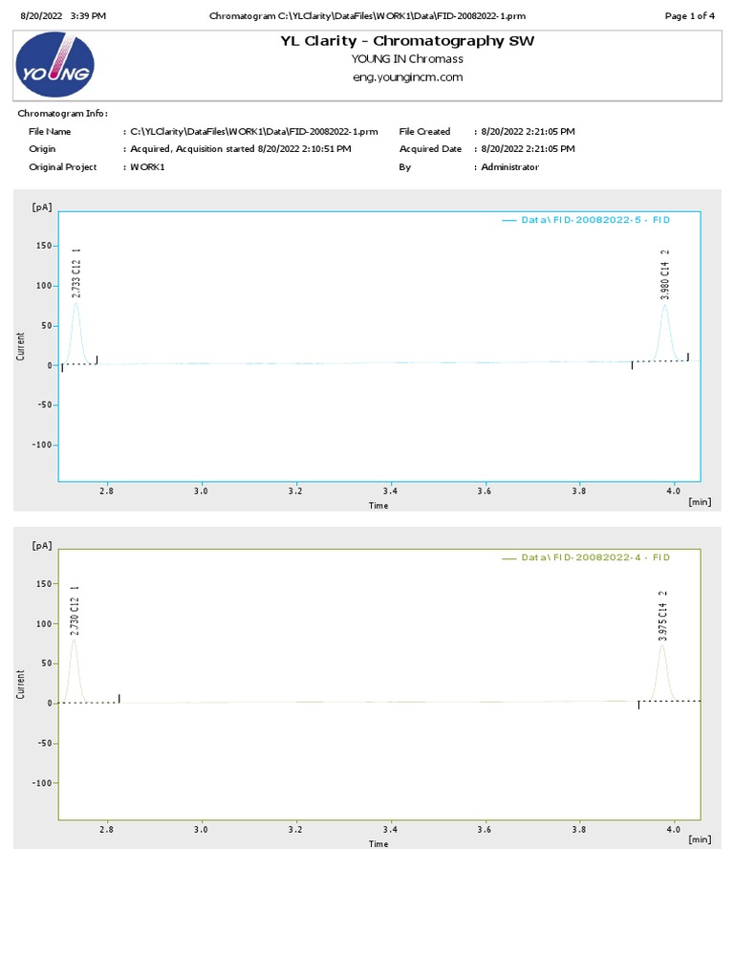This screenshot has width=734, height=979.
Task: Select the File Created timestamp value
Action: (528, 132)
